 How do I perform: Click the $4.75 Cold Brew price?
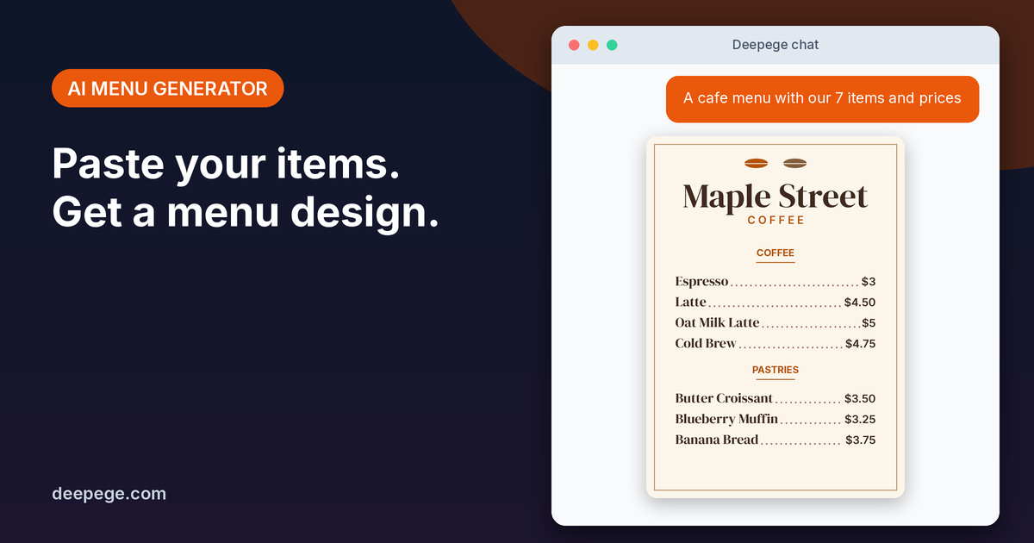tap(860, 344)
